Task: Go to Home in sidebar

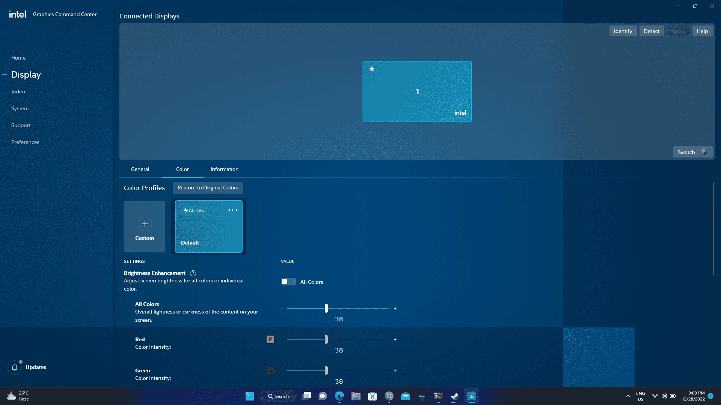Action: pos(18,58)
